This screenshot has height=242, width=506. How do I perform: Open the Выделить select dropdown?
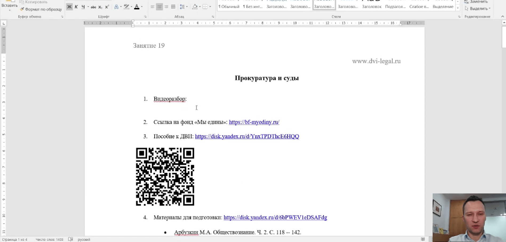pyautogui.click(x=478, y=9)
